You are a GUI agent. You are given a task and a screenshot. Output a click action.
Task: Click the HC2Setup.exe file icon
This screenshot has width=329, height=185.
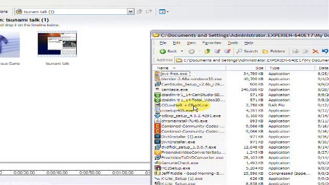(157, 168)
